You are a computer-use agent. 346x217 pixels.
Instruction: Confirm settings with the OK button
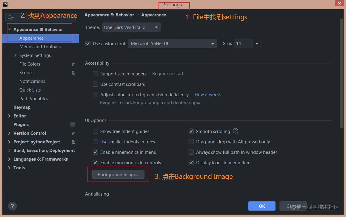tap(262, 206)
